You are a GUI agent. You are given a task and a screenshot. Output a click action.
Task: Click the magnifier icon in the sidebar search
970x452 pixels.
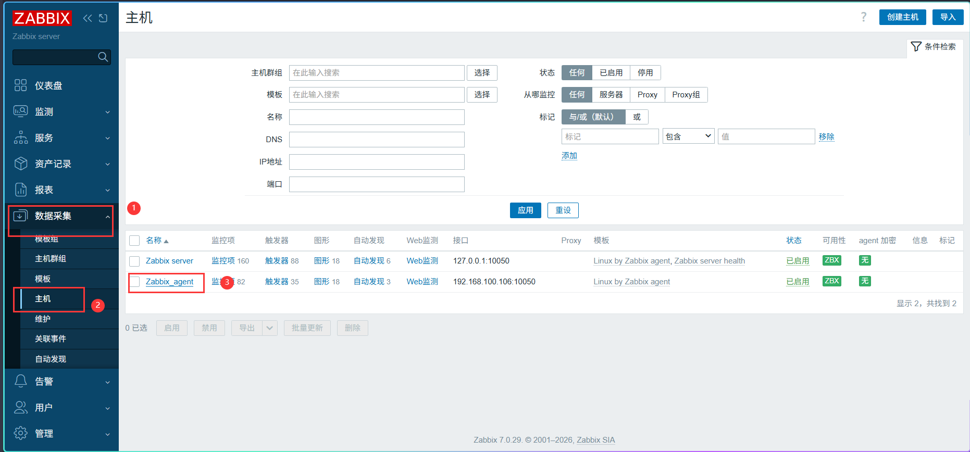tap(103, 57)
